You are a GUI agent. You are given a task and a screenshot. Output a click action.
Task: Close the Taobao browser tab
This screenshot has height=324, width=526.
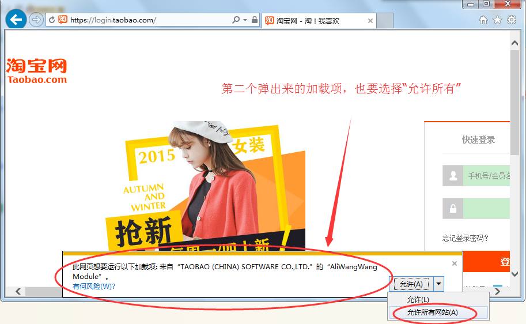pos(370,21)
